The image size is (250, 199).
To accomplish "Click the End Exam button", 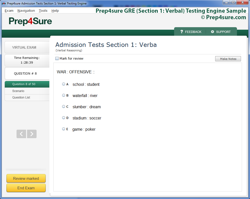I will [26, 188].
